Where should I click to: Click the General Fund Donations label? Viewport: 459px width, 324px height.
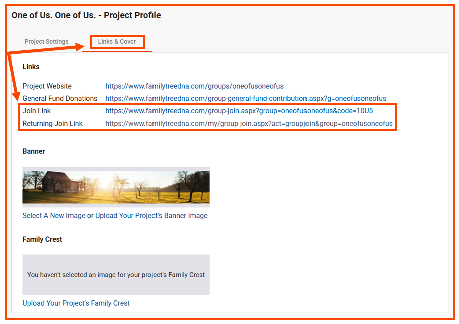60,98
